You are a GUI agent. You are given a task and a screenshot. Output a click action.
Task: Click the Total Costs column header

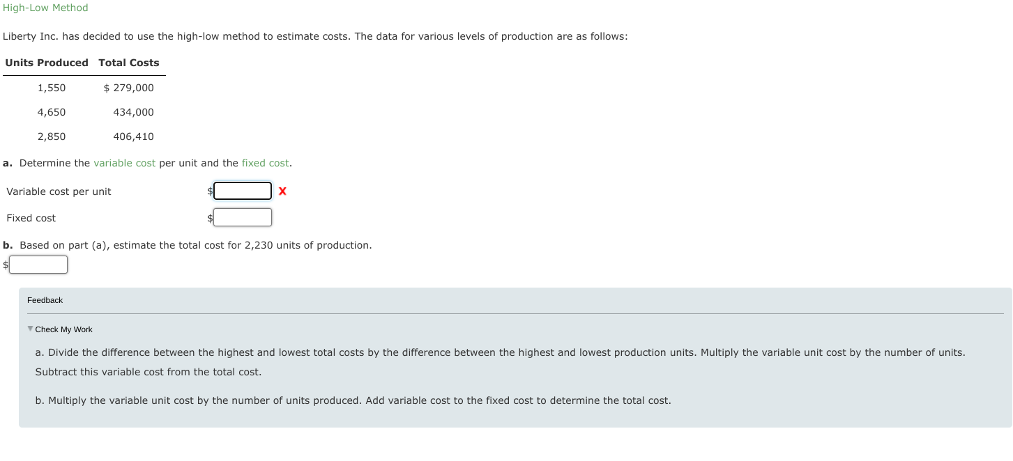coord(129,63)
